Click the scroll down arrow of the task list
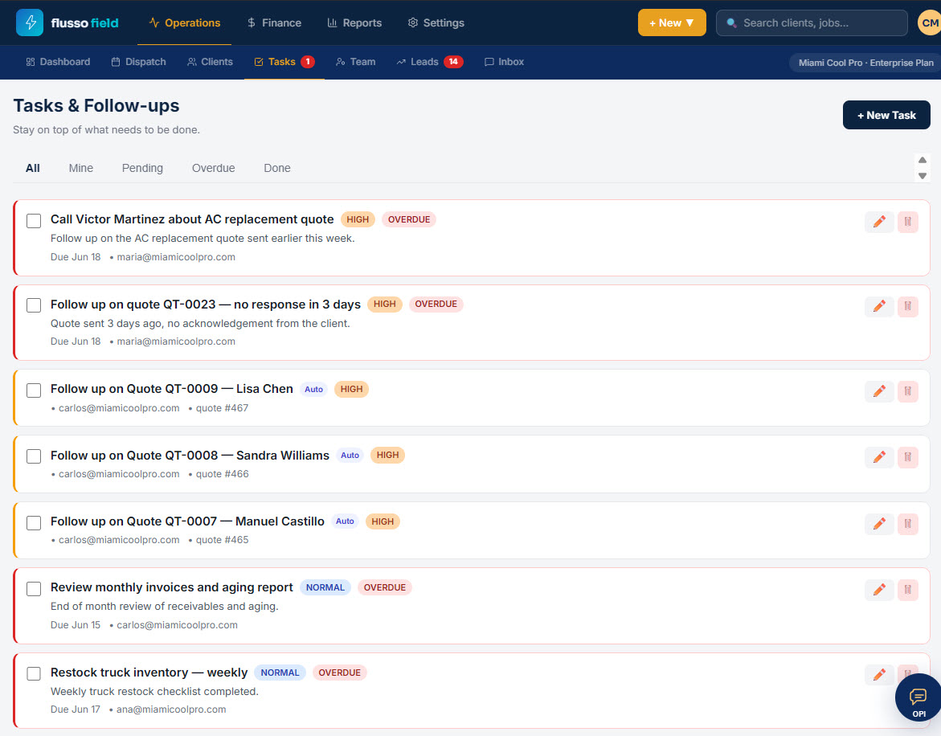 pos(923,176)
